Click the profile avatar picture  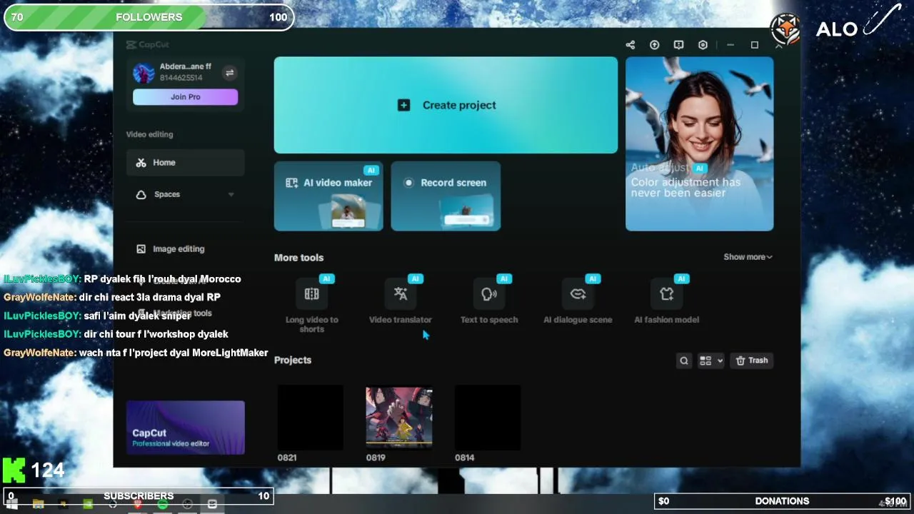pos(144,72)
